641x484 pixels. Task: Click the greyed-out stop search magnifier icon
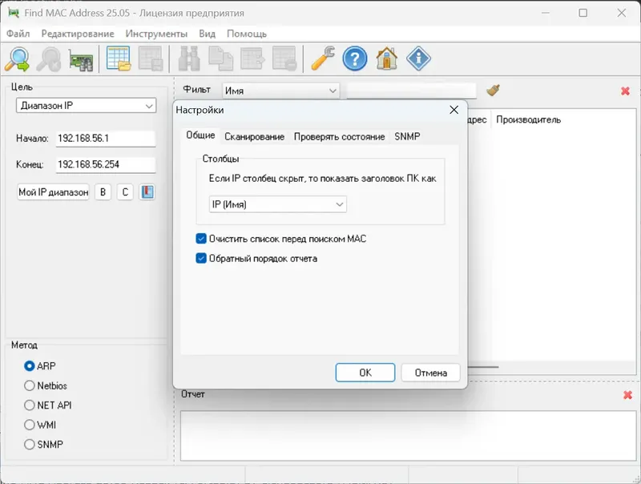49,58
